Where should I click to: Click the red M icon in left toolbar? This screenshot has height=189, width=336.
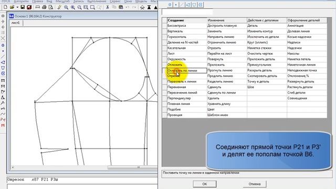[3, 125]
